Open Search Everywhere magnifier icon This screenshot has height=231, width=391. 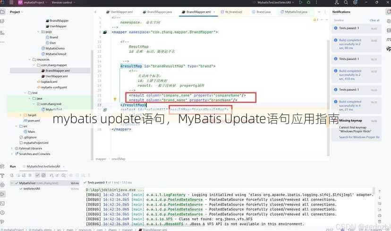(346, 2)
